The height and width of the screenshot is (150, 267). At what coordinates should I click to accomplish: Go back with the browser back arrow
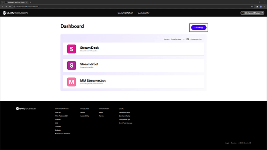(2, 7)
